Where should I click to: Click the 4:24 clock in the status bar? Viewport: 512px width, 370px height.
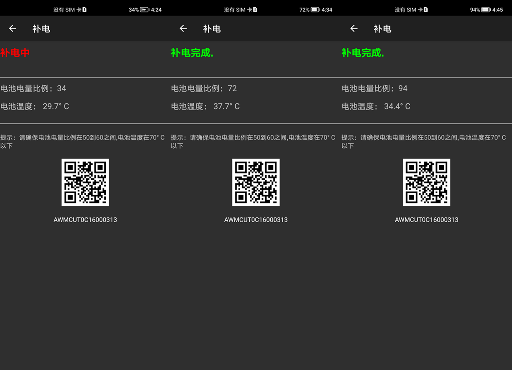click(x=156, y=10)
